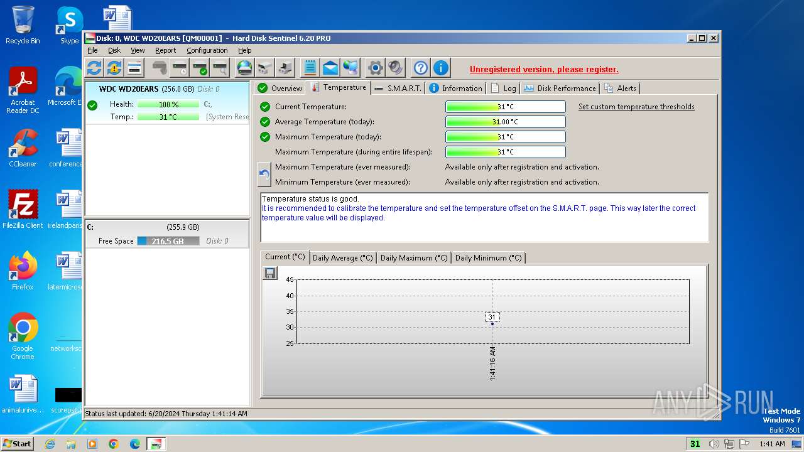Click the tray temperature 31 icon
The image size is (804, 452).
tap(695, 444)
